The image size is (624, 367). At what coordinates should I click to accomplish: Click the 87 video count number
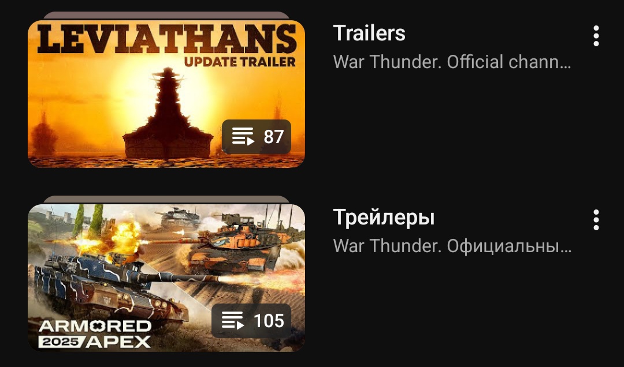pos(273,137)
